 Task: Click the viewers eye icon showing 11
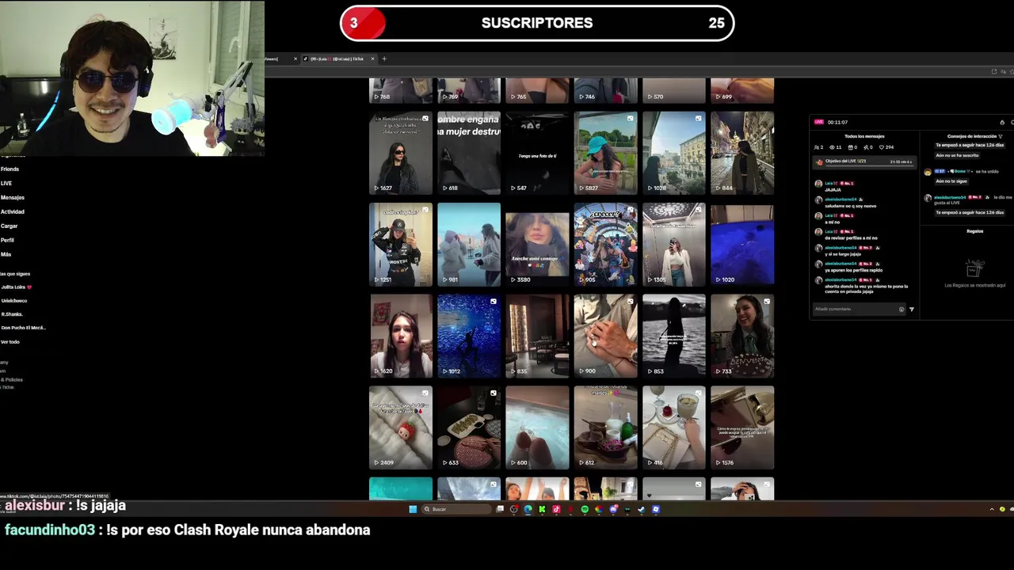point(836,147)
